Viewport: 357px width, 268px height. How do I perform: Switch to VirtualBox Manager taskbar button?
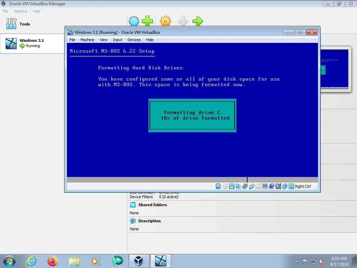point(139,261)
